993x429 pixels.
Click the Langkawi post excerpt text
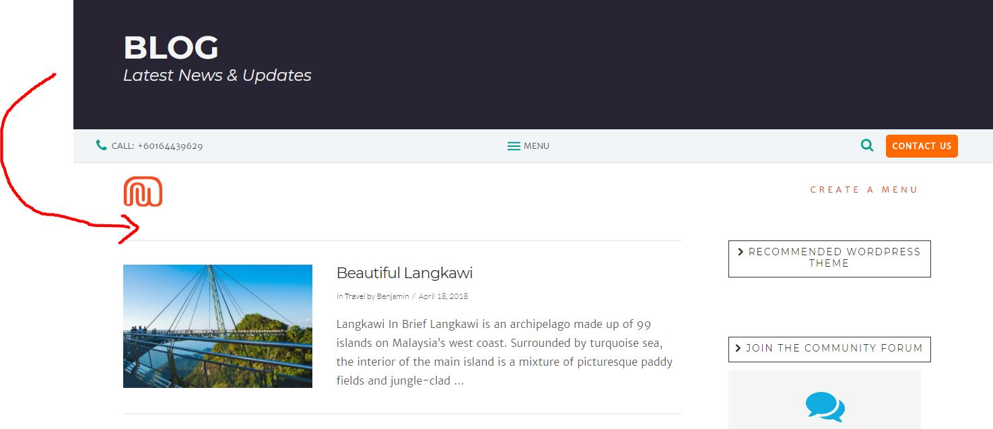504,352
